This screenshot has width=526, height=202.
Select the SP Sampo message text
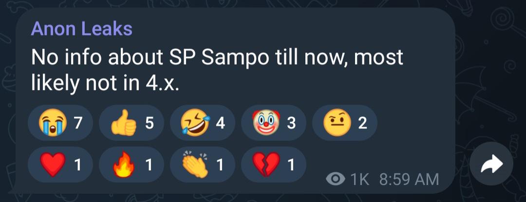(217, 70)
